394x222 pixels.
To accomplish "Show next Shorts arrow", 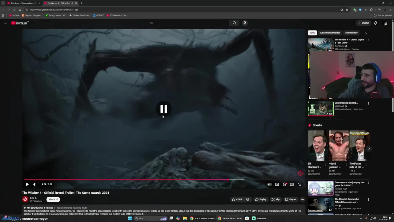I will pyautogui.click(x=369, y=149).
